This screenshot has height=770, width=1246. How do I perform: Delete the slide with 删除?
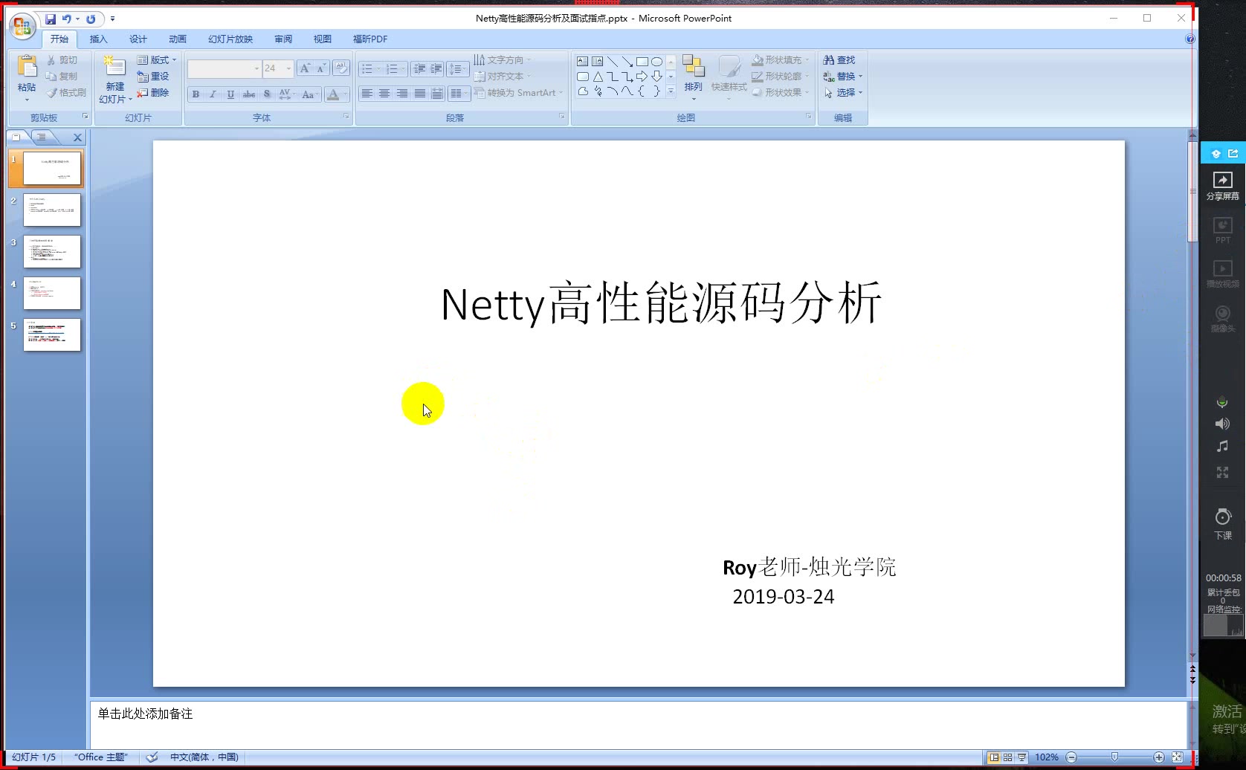154,93
